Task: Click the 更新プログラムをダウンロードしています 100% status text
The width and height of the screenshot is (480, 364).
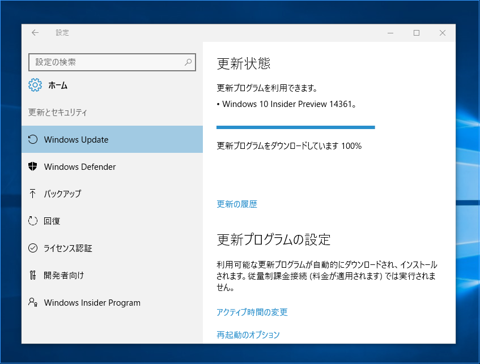Action: pos(289,145)
